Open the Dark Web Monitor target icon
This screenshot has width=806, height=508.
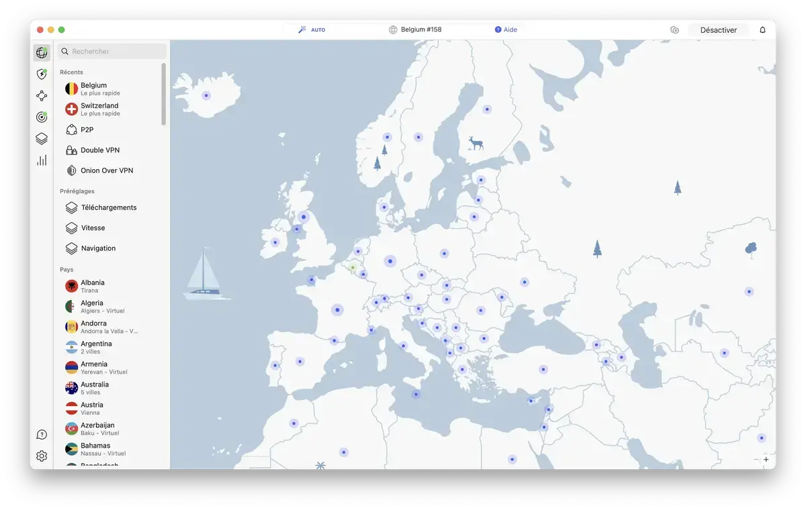(x=42, y=117)
